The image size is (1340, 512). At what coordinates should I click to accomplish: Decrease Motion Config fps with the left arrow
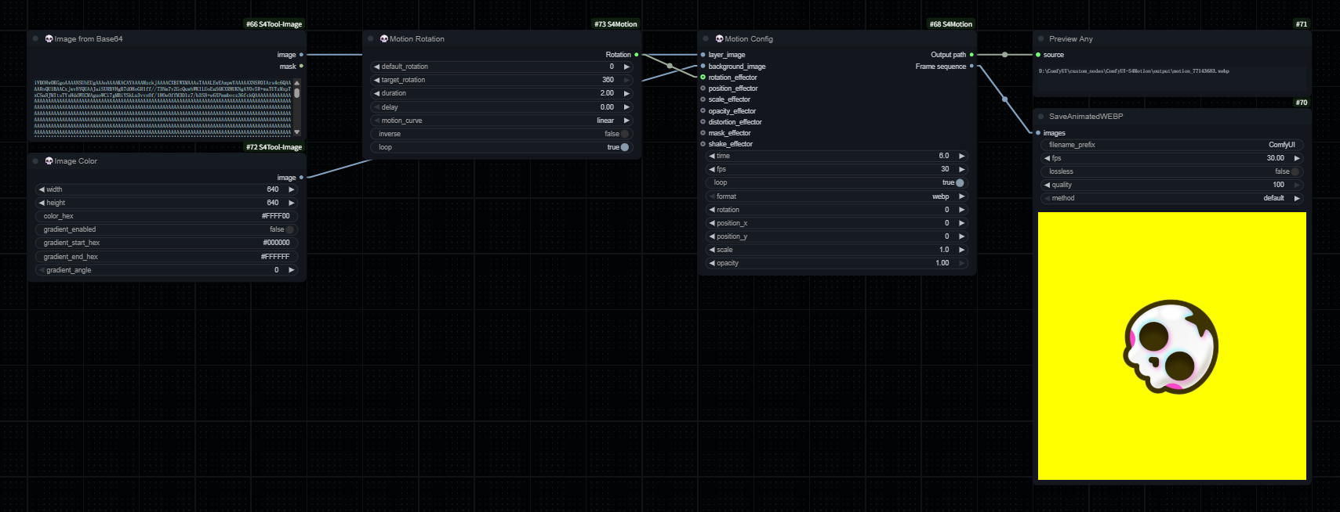712,169
